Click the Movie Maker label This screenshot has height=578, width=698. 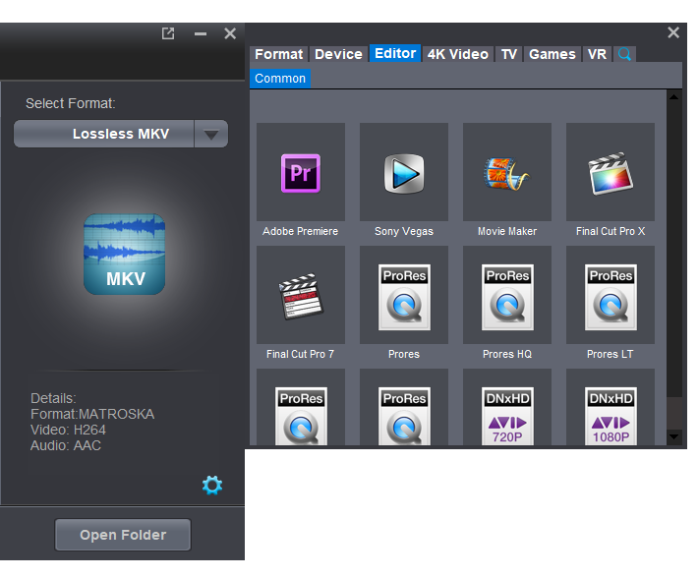click(507, 231)
